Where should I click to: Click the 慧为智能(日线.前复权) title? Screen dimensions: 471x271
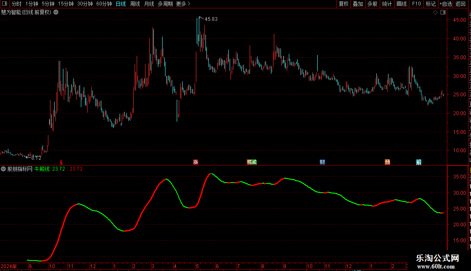pos(26,13)
